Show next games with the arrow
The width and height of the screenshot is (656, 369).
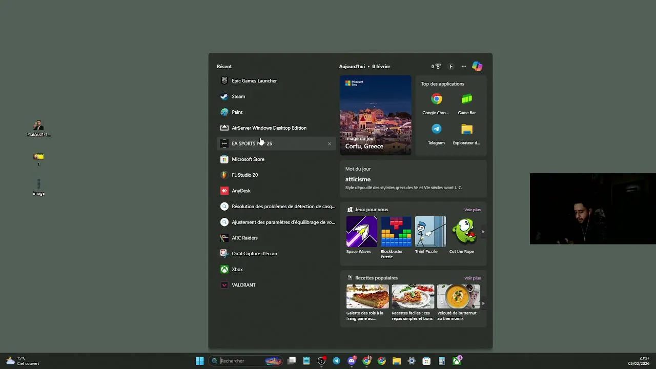483,232
